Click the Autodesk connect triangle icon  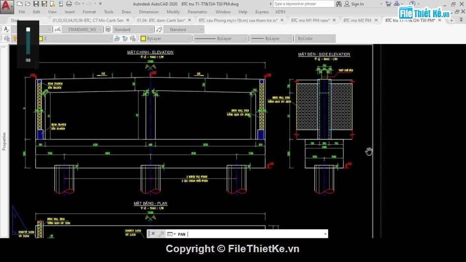point(397,4)
